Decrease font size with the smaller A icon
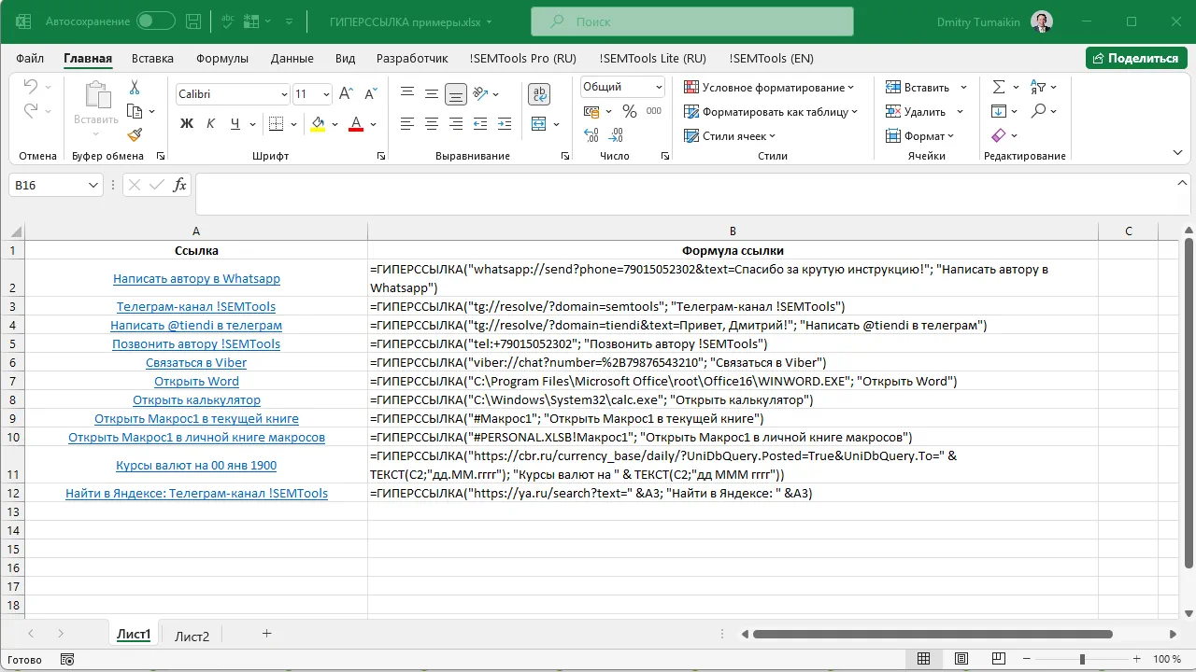The height and width of the screenshot is (672, 1196). pyautogui.click(x=372, y=94)
